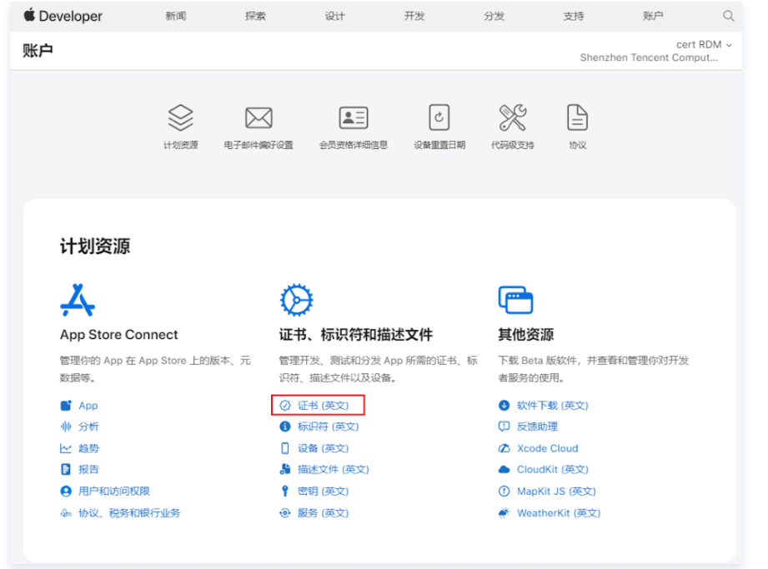Open the 协议 document icon
The height and width of the screenshot is (569, 768).
pyautogui.click(x=578, y=117)
